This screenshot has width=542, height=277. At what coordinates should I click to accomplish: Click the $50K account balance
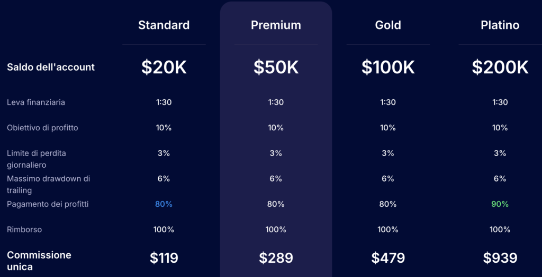pos(276,67)
